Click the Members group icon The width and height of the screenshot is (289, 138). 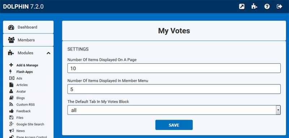click(11, 40)
